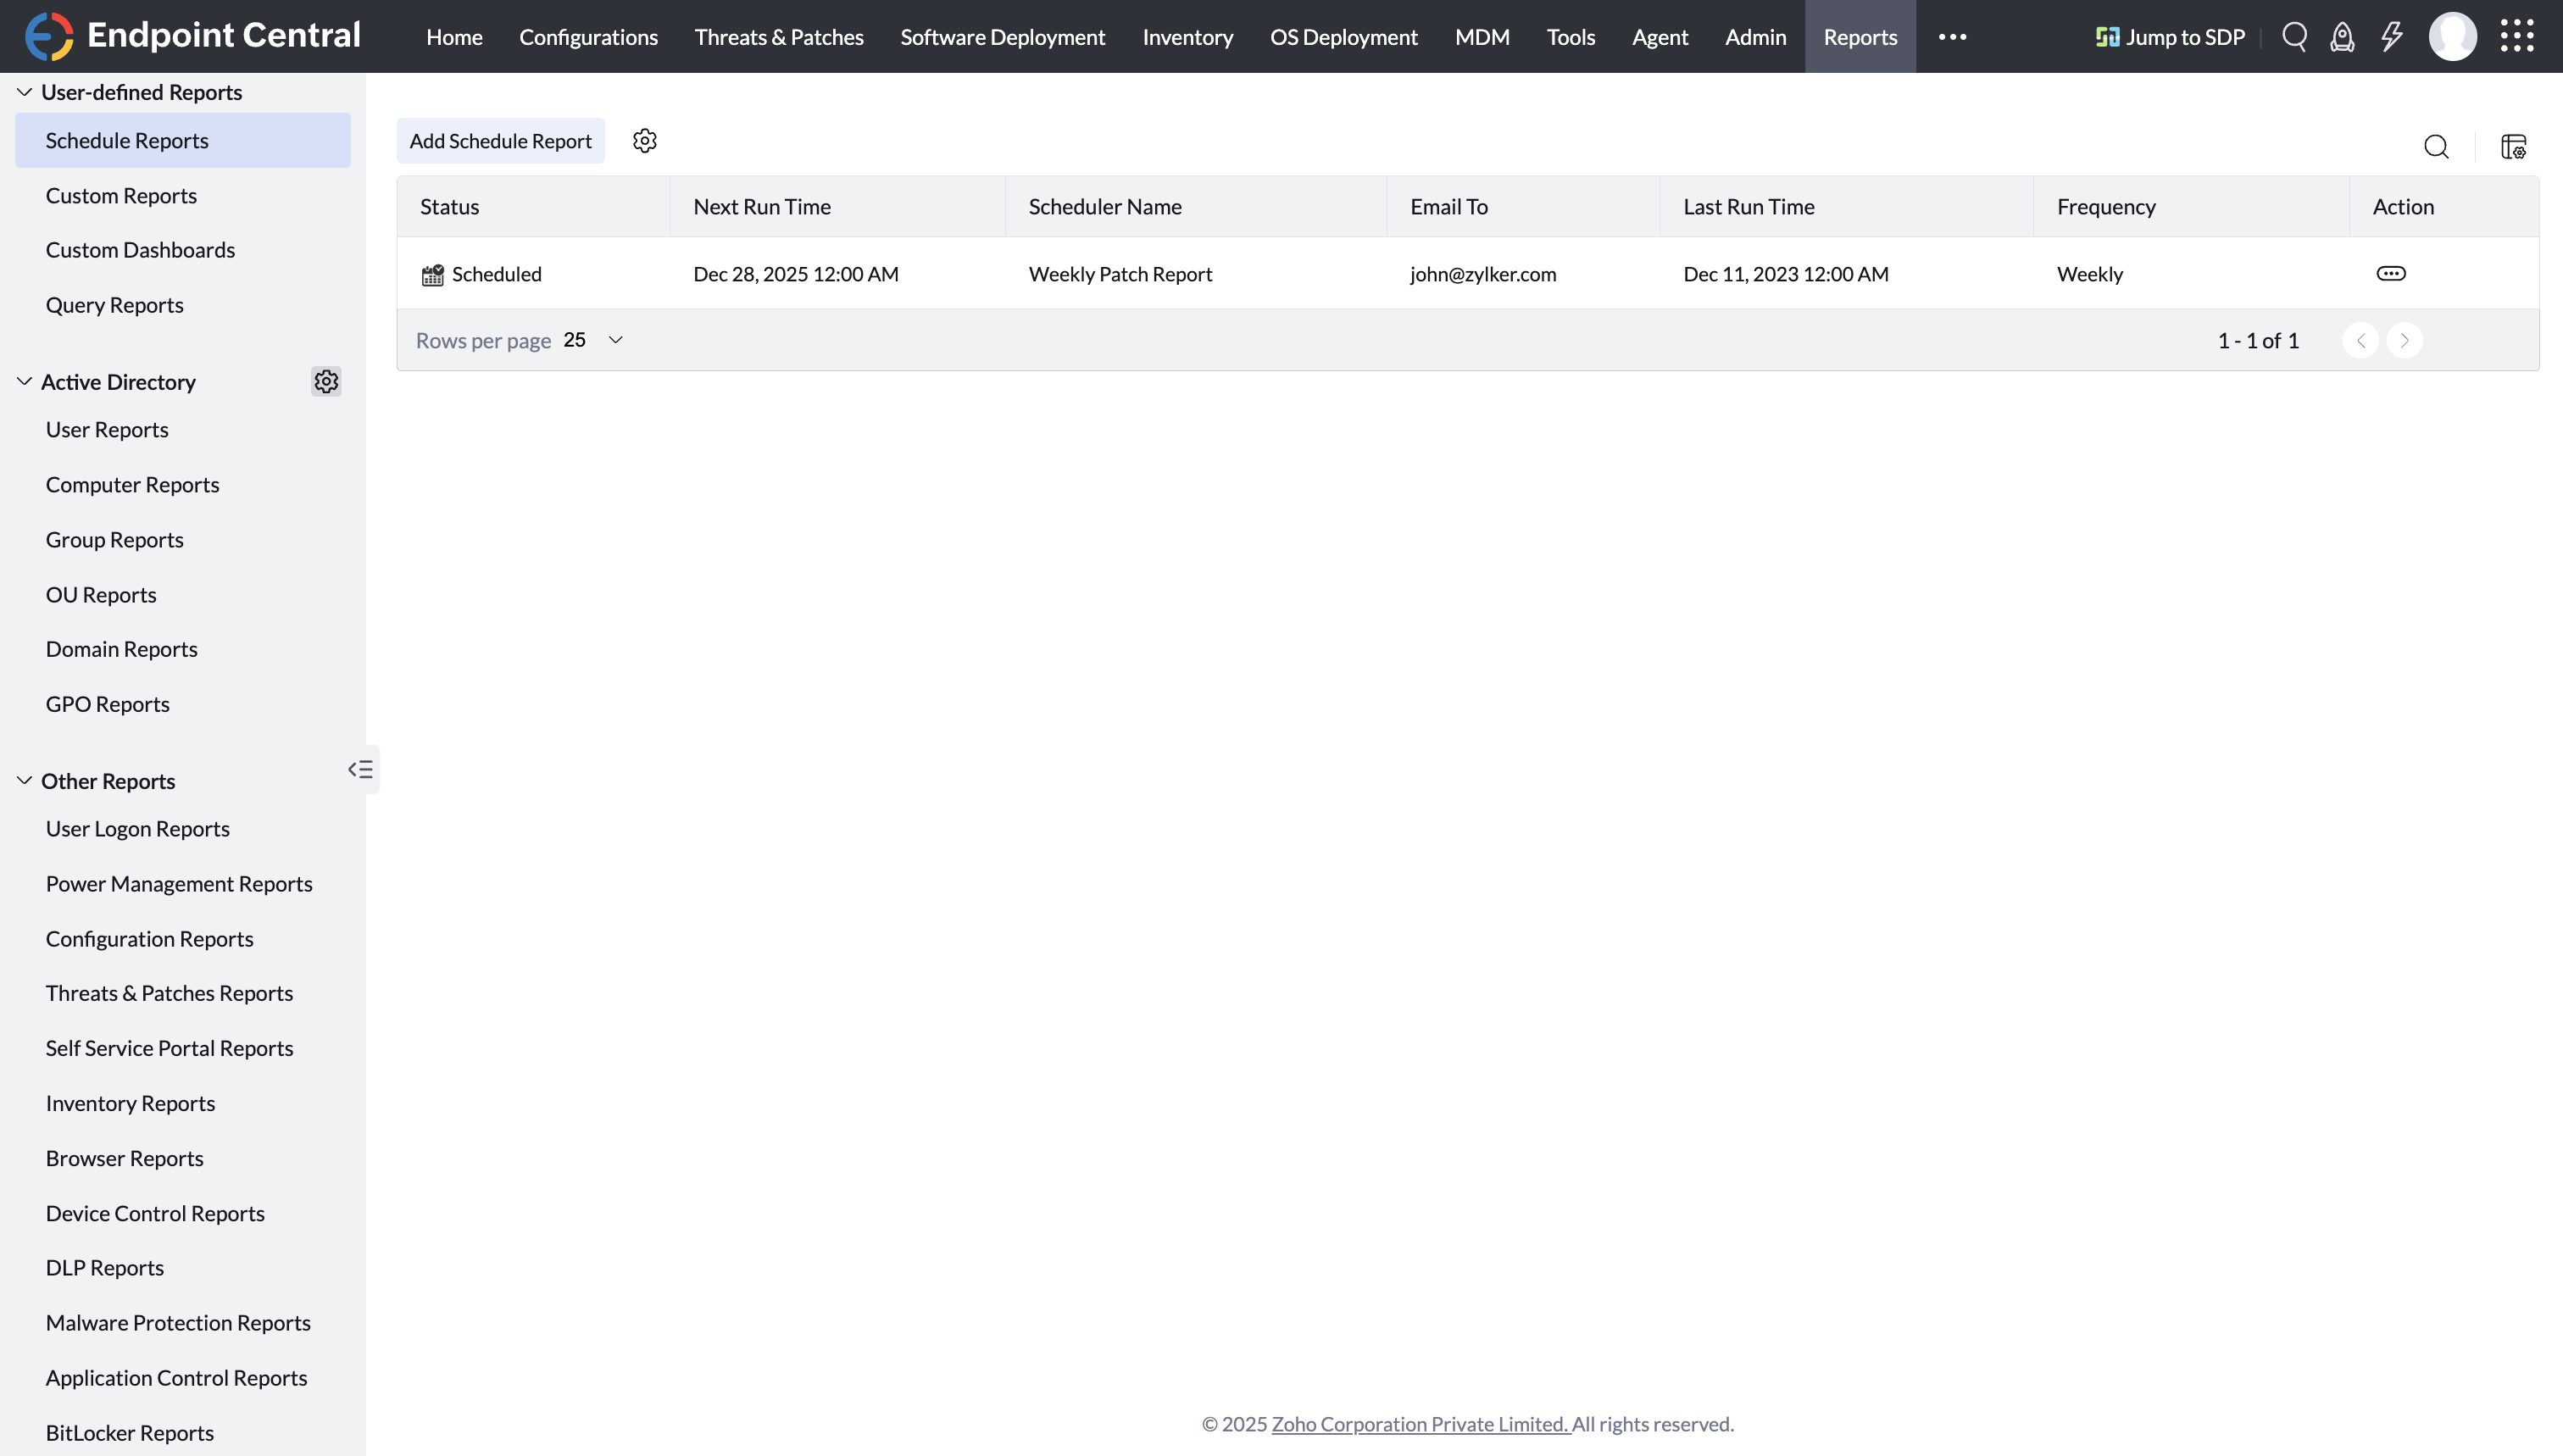Collapse the Other Reports section
Screen dimensions: 2563x1456
(x=24, y=781)
